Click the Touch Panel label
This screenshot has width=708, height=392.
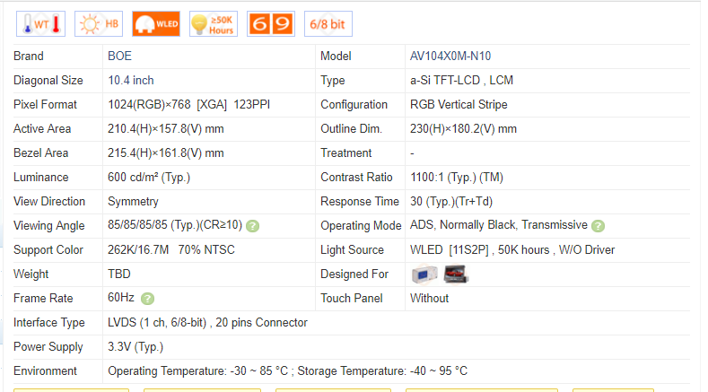352,299
